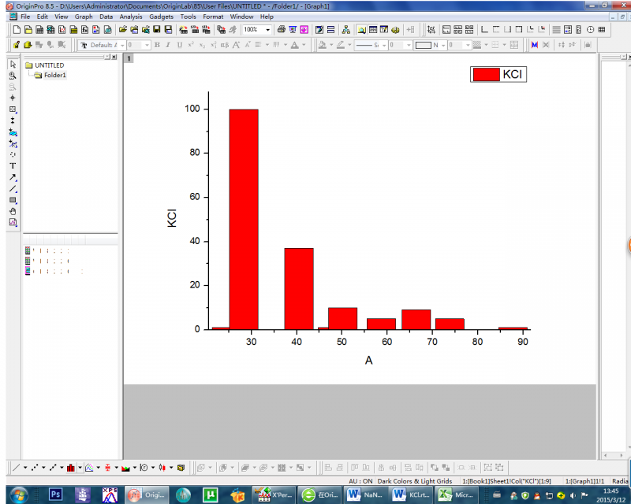Open the Edit menu

coord(43,17)
